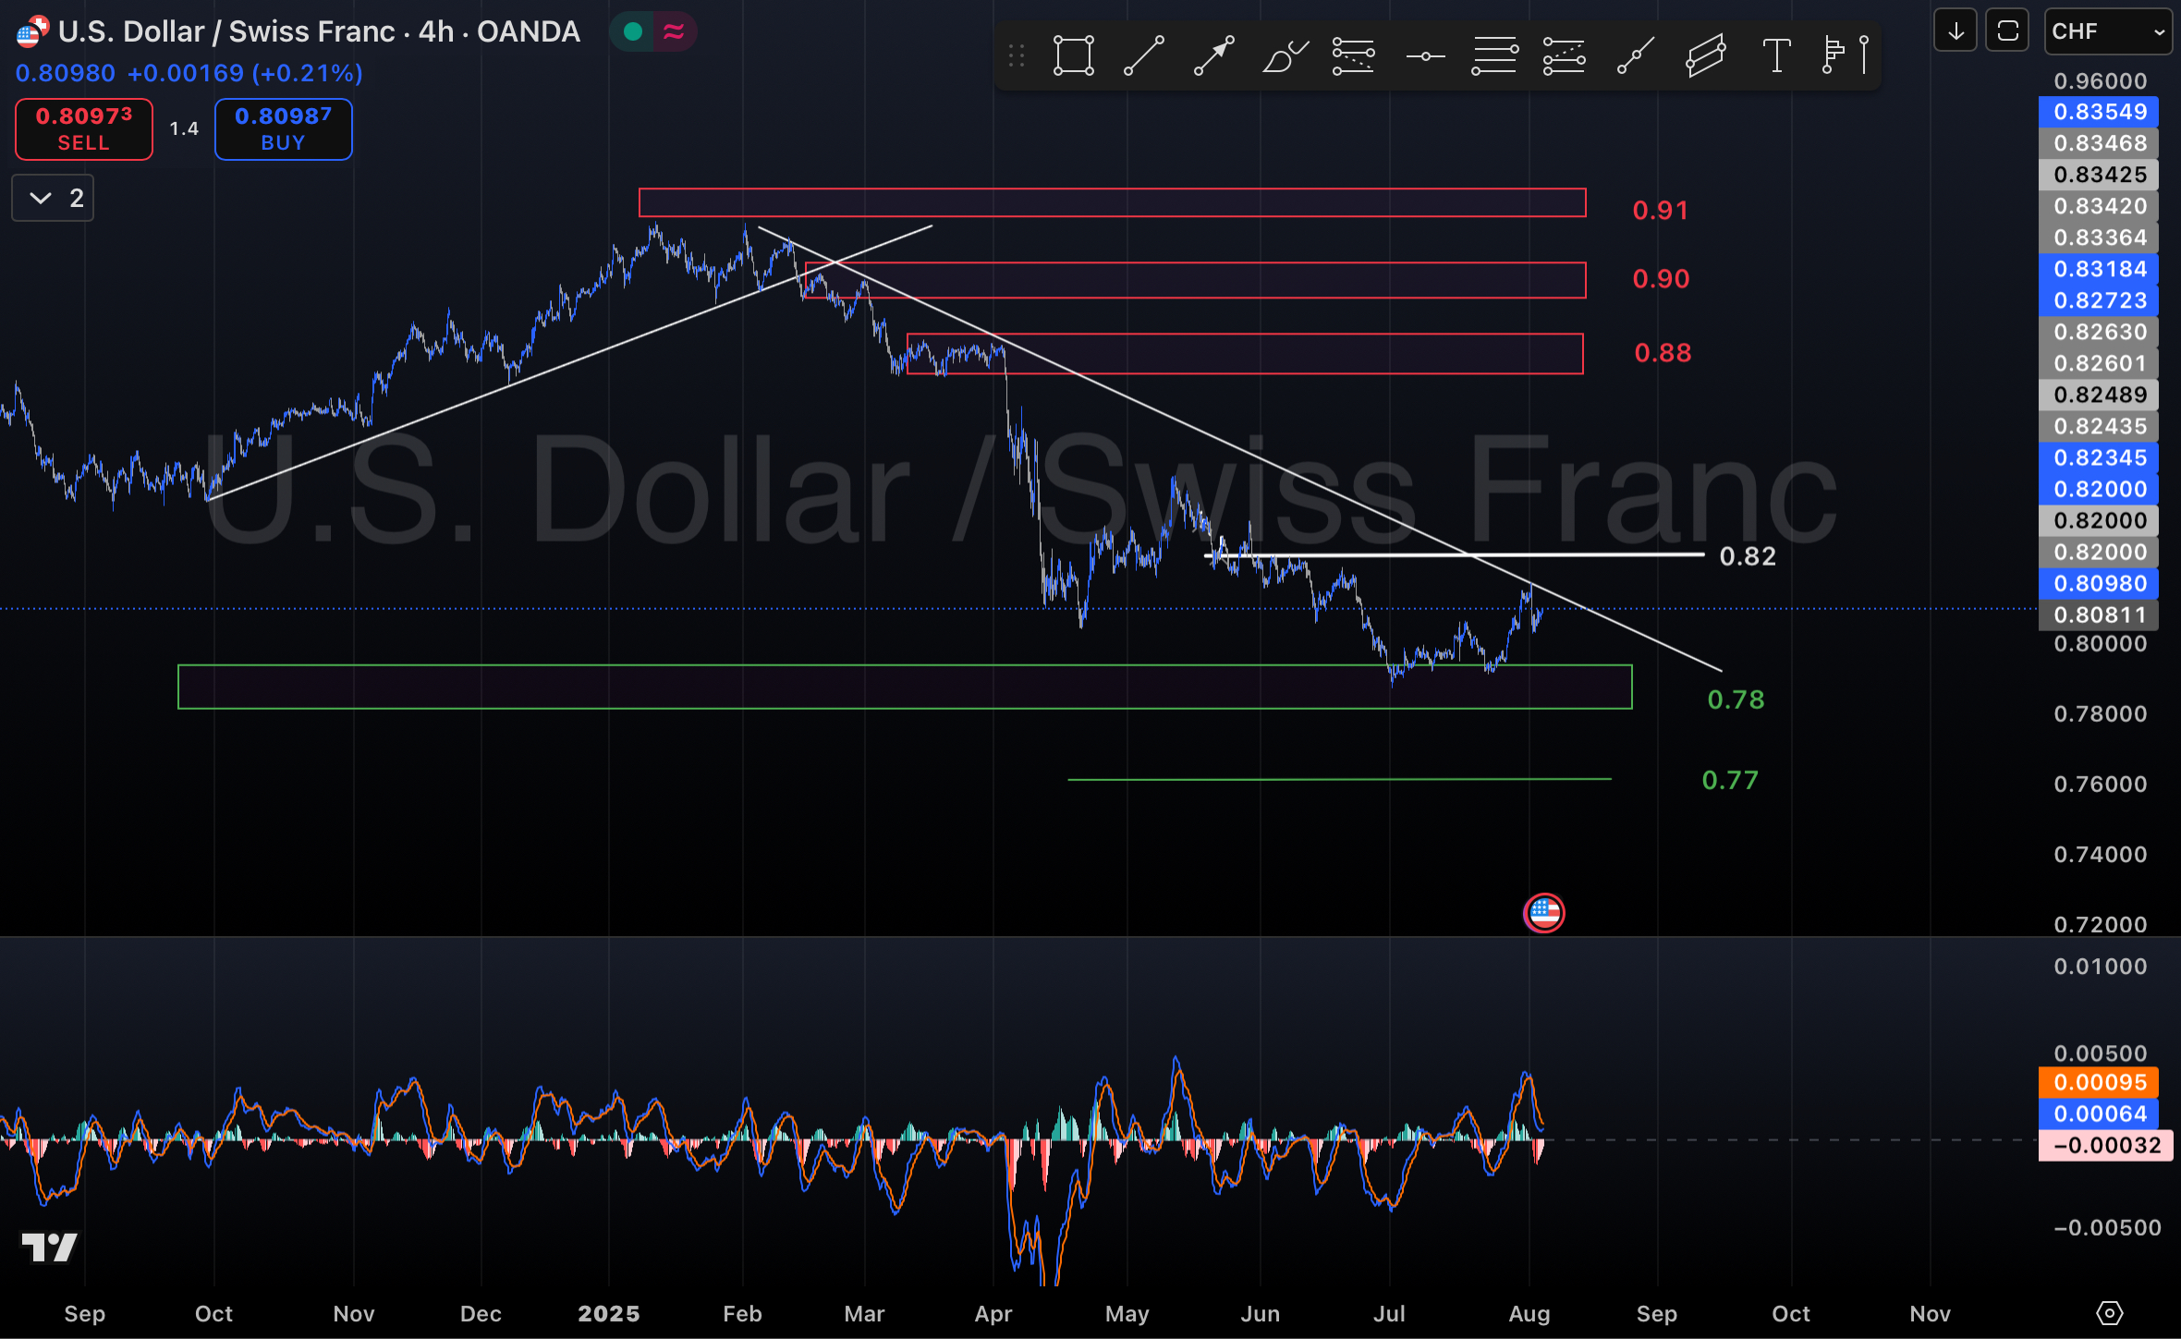Select the green 0.78 support label
2181x1339 pixels.
pos(1736,700)
